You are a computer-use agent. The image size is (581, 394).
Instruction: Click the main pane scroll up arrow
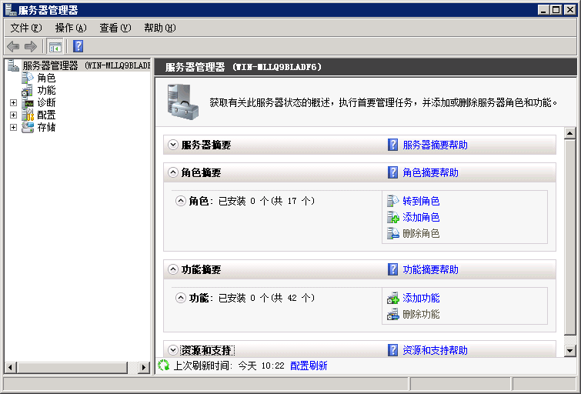coord(570,132)
